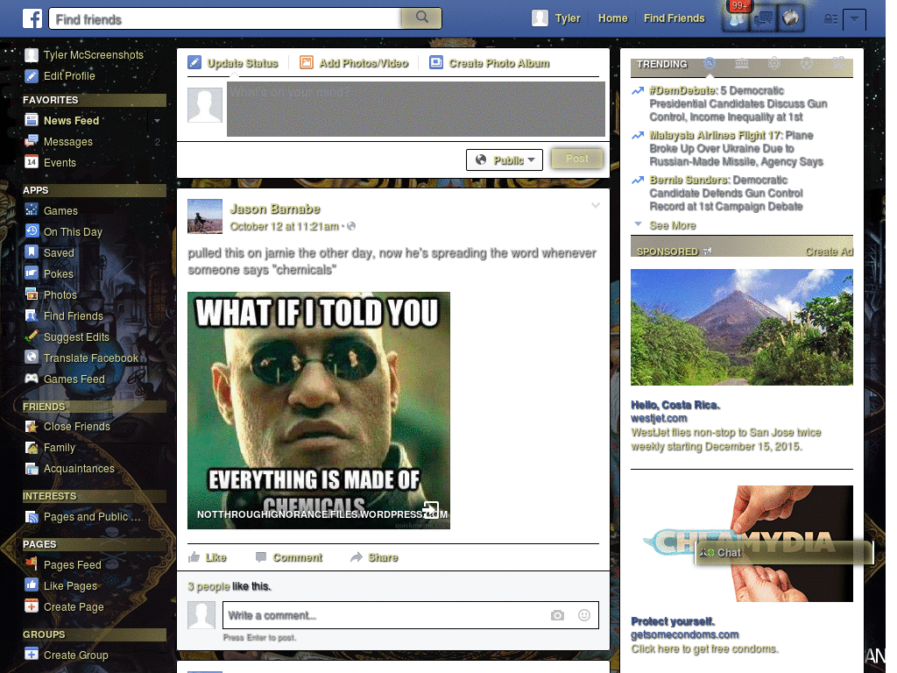This screenshot has height=673, width=897.
Task: Click the Events calendar icon
Action: 32,162
